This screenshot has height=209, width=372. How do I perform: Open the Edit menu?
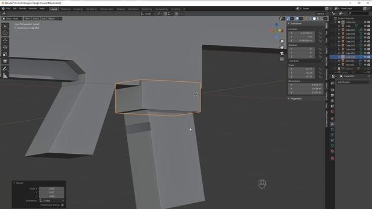(15, 9)
